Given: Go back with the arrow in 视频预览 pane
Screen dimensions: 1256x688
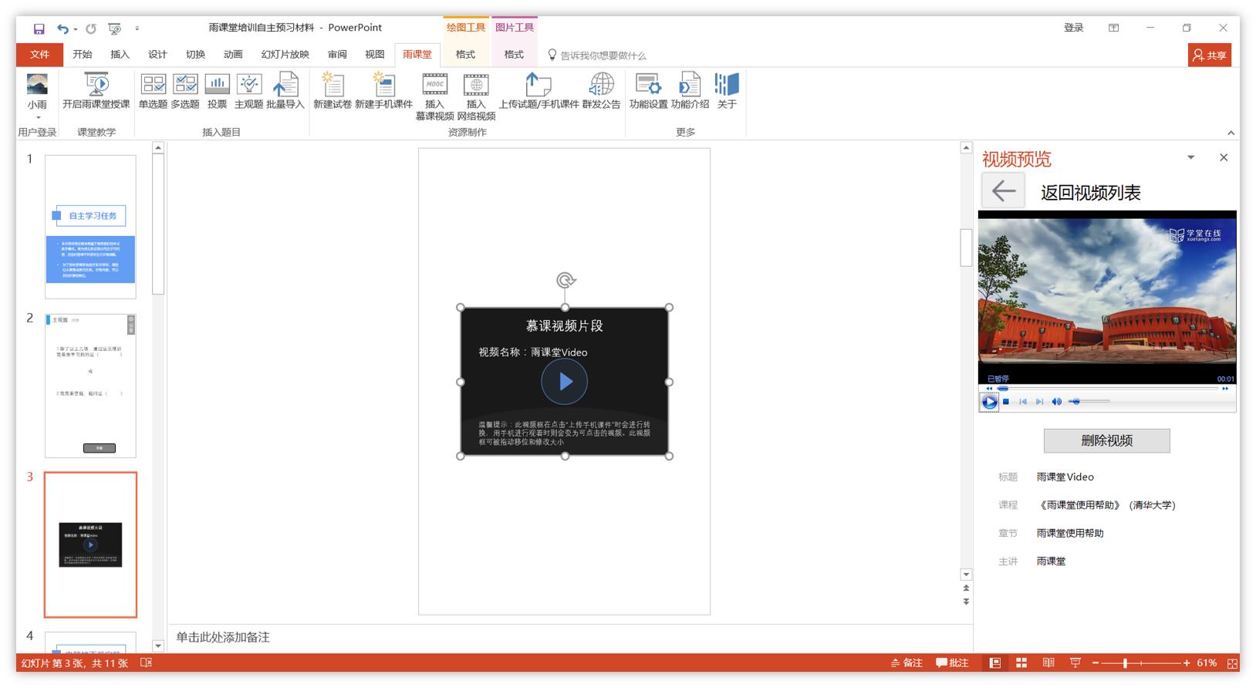Looking at the screenshot, I should tap(1003, 191).
